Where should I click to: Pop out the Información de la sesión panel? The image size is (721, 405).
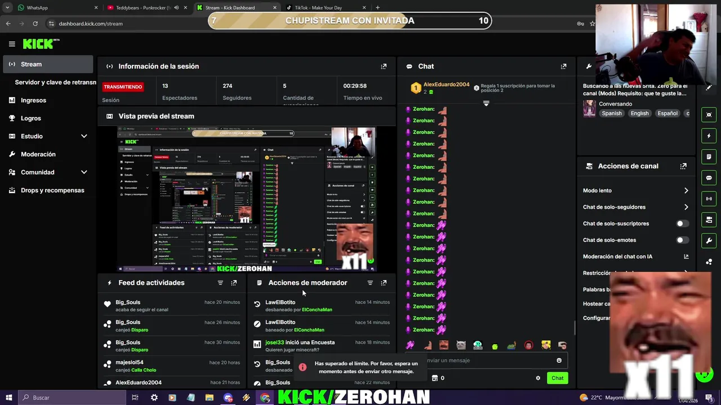pos(384,66)
